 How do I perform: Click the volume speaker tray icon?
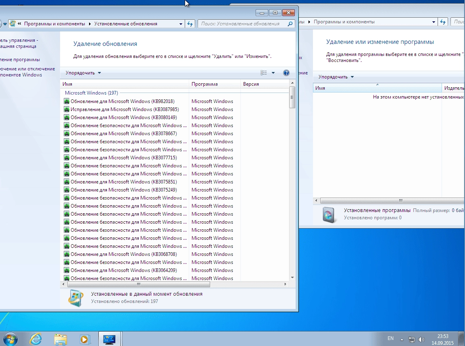(x=421, y=340)
